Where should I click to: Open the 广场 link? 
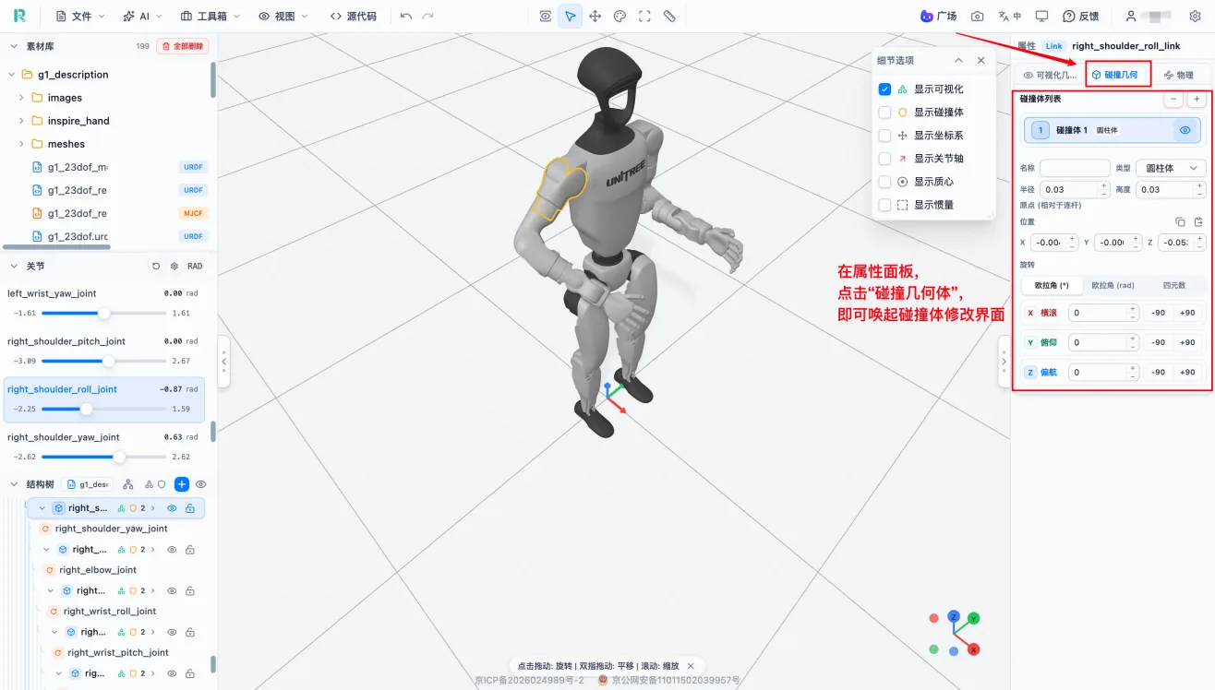coord(938,17)
